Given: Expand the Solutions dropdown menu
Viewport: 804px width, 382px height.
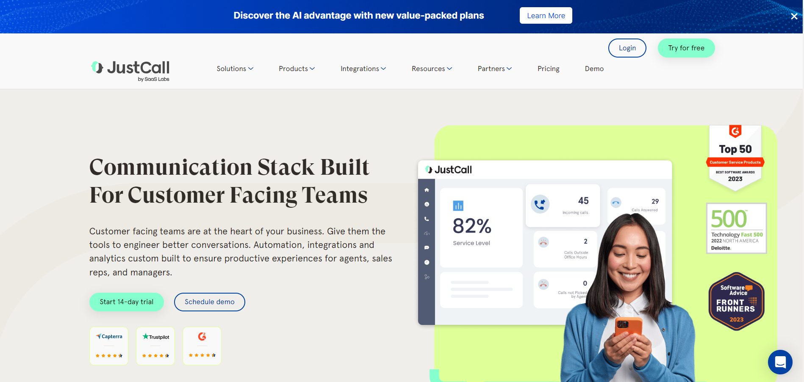Looking at the screenshot, I should click(235, 69).
